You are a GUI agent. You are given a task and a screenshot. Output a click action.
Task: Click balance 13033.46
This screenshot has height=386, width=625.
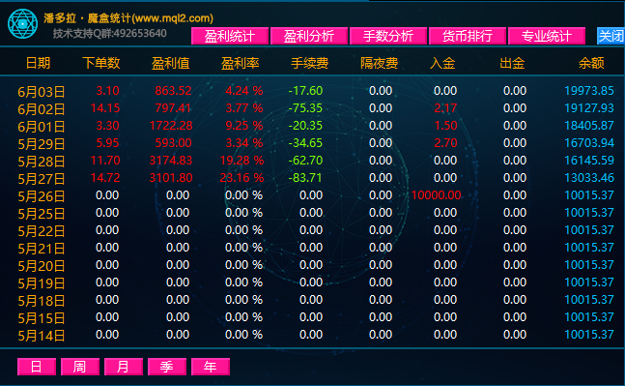tap(589, 178)
